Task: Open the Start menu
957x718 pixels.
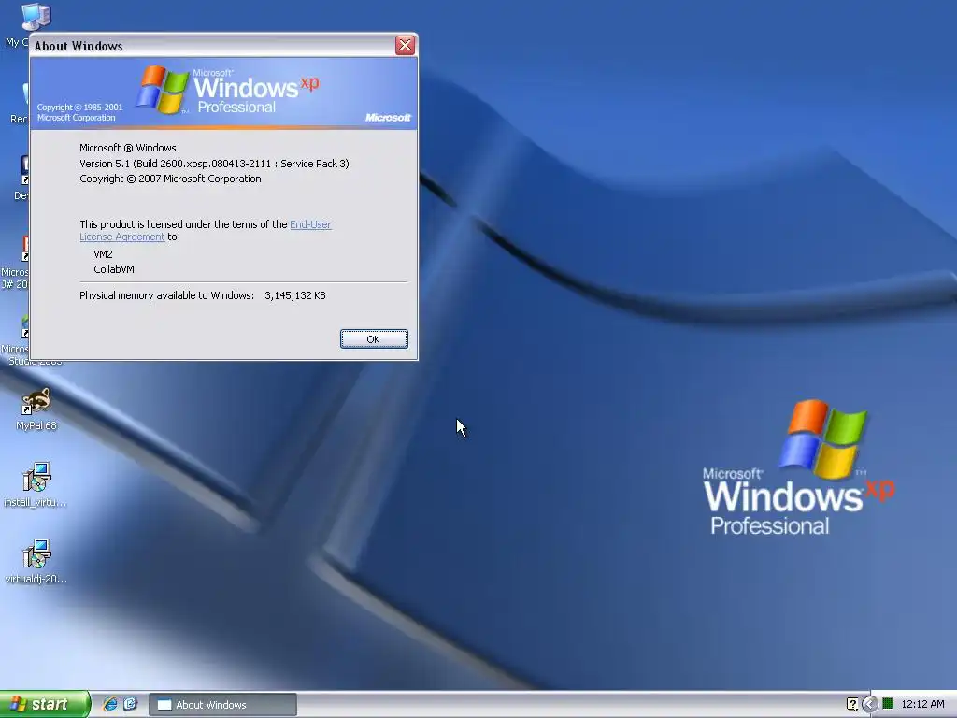Action: (x=44, y=704)
